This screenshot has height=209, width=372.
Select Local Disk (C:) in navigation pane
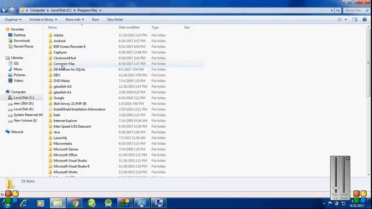click(24, 98)
